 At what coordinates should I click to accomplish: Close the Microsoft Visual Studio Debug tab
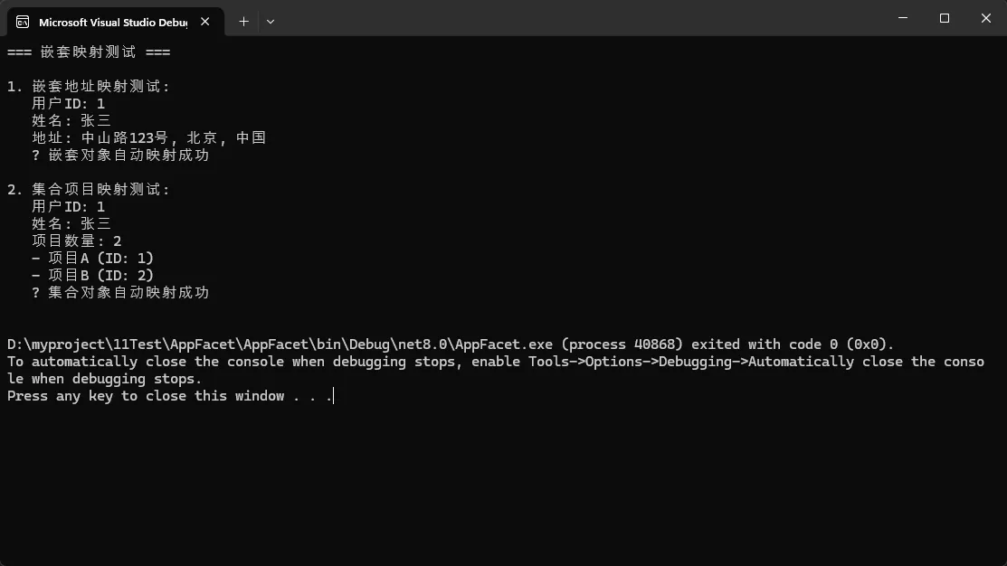tap(205, 21)
